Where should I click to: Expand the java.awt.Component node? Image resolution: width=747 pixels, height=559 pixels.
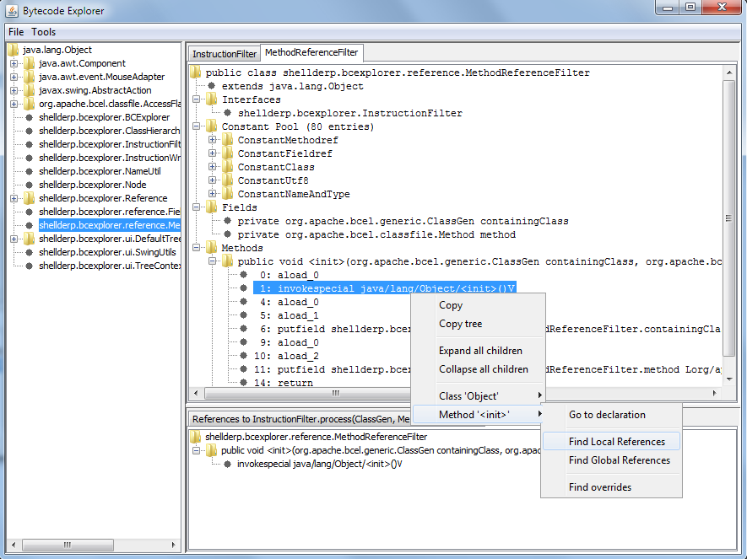pyautogui.click(x=14, y=63)
